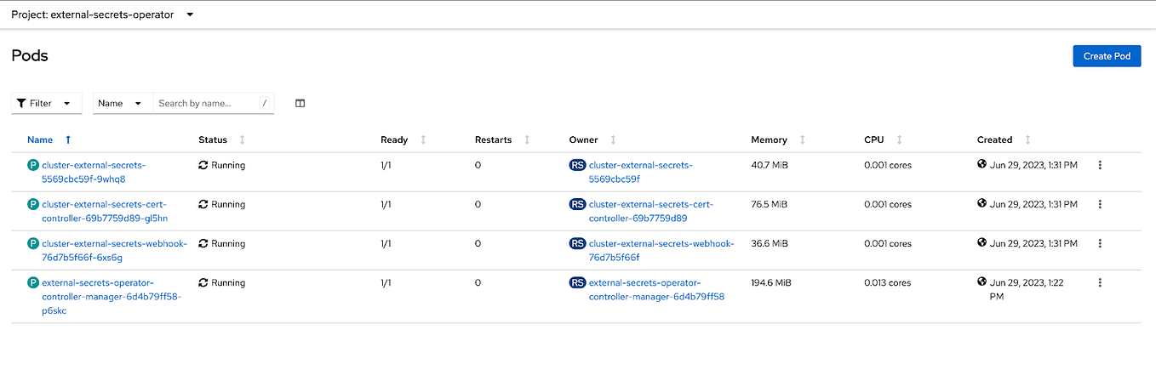Sort by the Owner column header
Image resolution: width=1156 pixels, height=375 pixels.
(x=583, y=139)
